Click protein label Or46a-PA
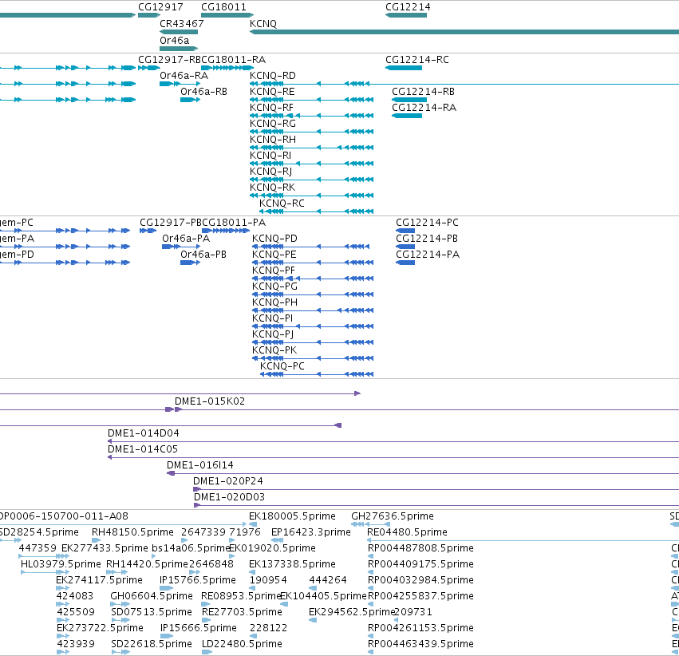 [x=186, y=238]
